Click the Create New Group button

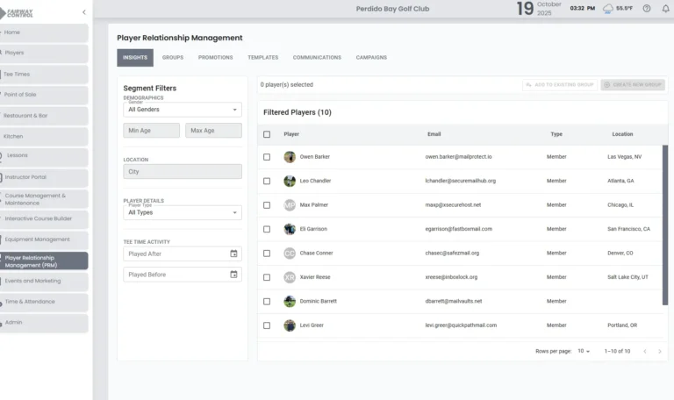point(633,85)
